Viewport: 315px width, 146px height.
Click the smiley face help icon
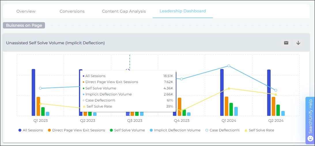pyautogui.click(x=310, y=139)
